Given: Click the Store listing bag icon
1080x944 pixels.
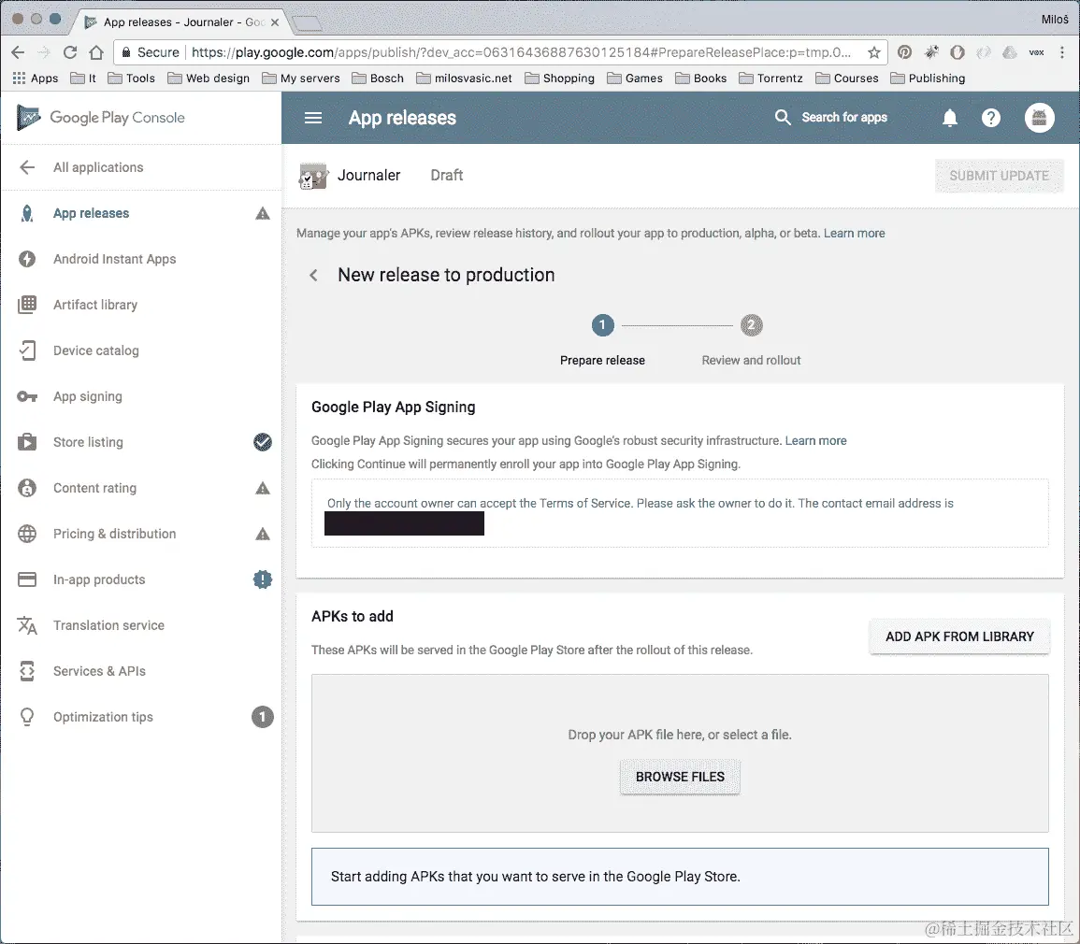Looking at the screenshot, I should pyautogui.click(x=27, y=442).
